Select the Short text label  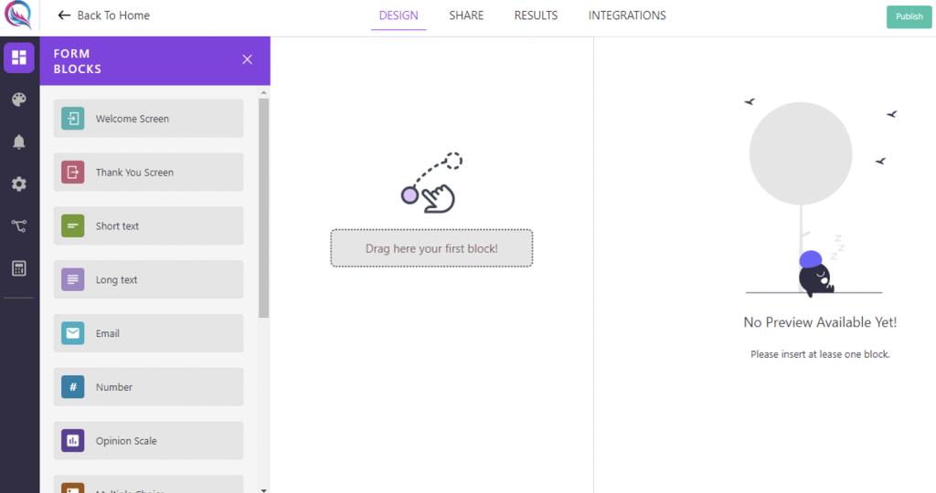click(x=118, y=226)
